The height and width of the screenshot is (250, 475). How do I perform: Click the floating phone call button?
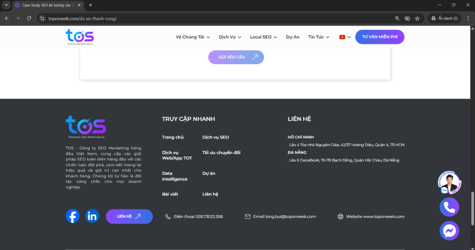[x=449, y=207]
